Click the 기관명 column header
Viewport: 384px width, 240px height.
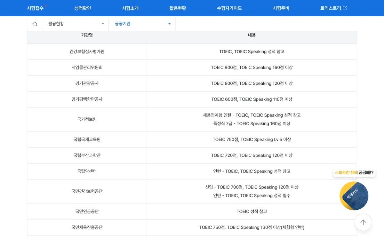click(87, 35)
